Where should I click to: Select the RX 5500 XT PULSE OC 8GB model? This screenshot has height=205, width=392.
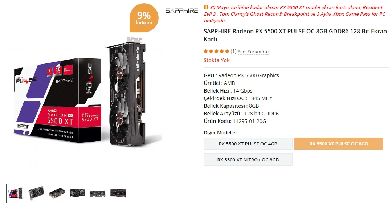coord(338,144)
